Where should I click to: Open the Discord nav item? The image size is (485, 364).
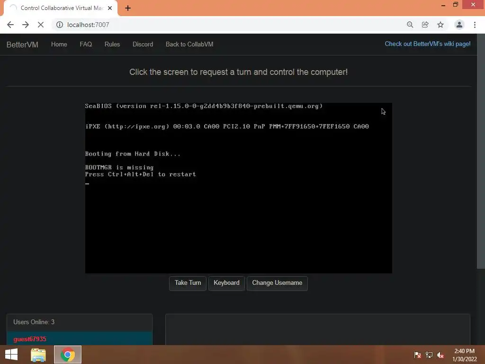143,44
